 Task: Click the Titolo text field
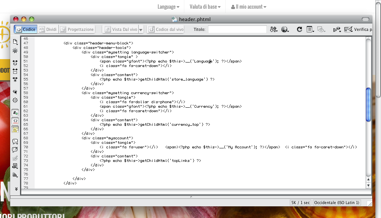[x=237, y=29]
